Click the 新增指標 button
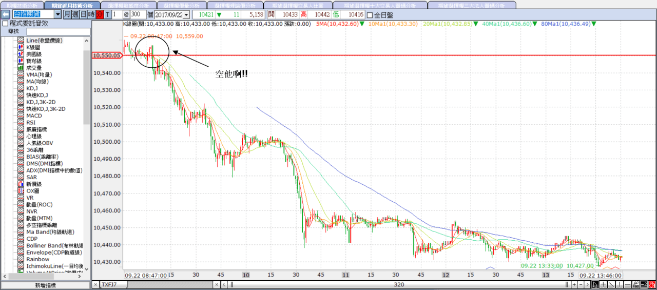Viewport: 657px width, 290px height. (45, 285)
